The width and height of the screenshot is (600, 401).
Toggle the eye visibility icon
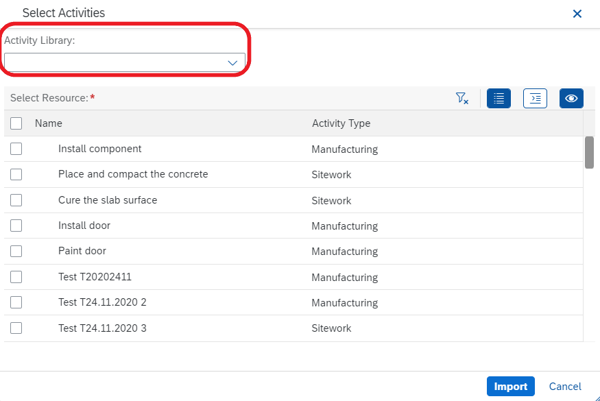[x=571, y=98]
